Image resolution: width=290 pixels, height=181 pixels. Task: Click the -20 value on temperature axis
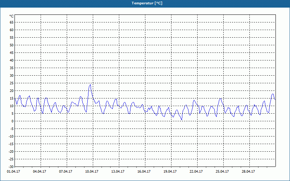11,151
